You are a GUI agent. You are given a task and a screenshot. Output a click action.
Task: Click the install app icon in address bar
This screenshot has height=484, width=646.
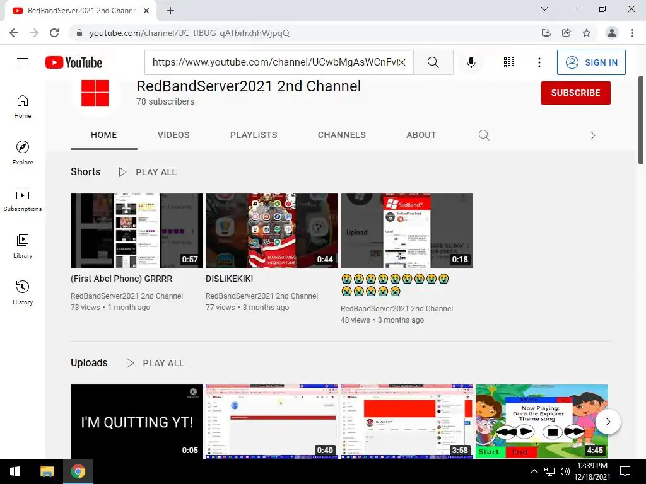[546, 33]
